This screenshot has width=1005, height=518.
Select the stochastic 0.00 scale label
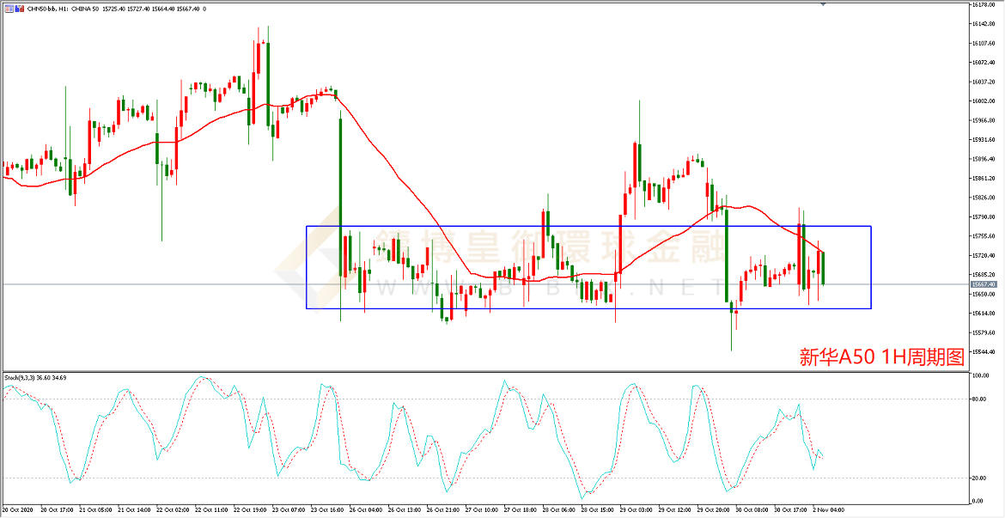click(978, 501)
